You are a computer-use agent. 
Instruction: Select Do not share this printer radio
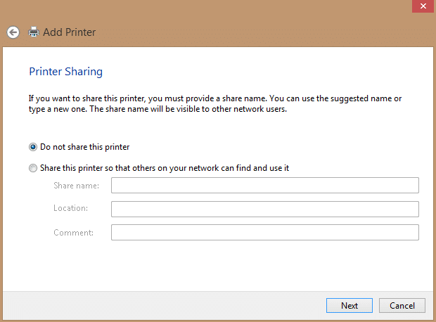coord(33,147)
